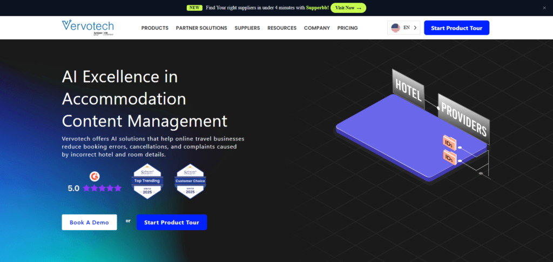Click the NEW badge in banner
This screenshot has width=553, height=262.
pos(194,8)
